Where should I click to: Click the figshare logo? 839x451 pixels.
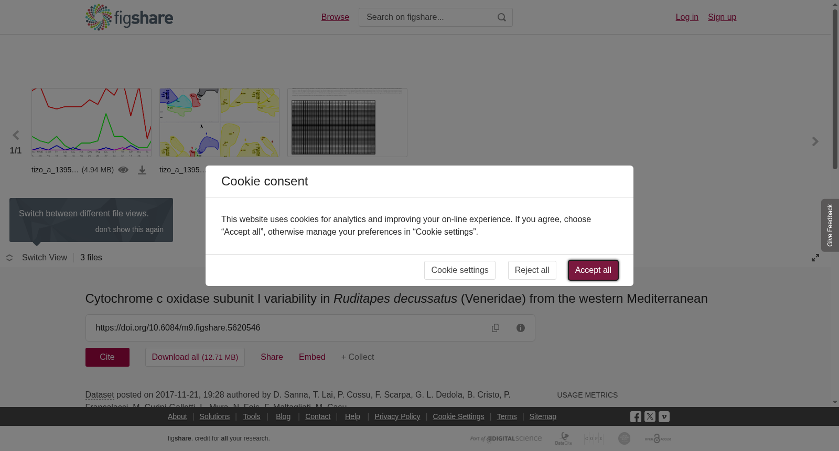[129, 17]
